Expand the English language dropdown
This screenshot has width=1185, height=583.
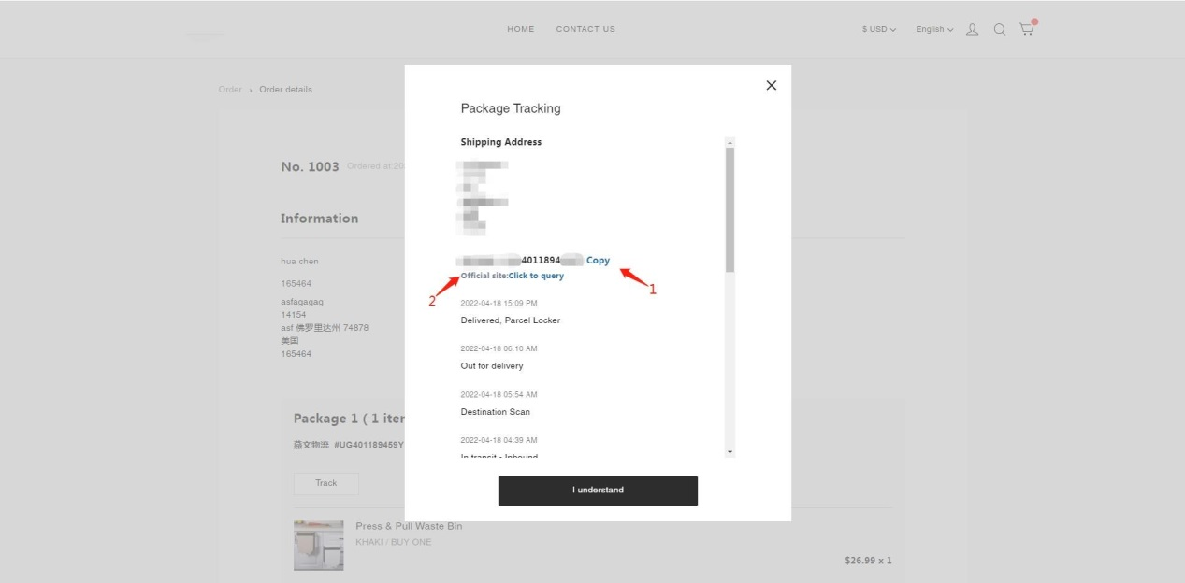(x=934, y=30)
